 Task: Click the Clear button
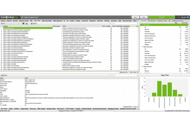coord(144,17)
